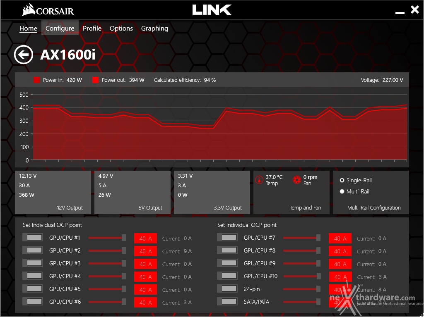Click the 40 A field for GPU/CPU #1
Viewport: 424px width, 317px height.
(145, 238)
